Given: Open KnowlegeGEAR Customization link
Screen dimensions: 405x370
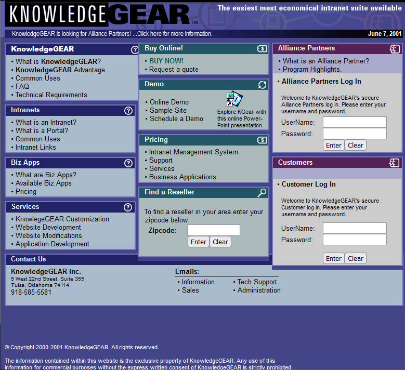Looking at the screenshot, I should 62,219.
